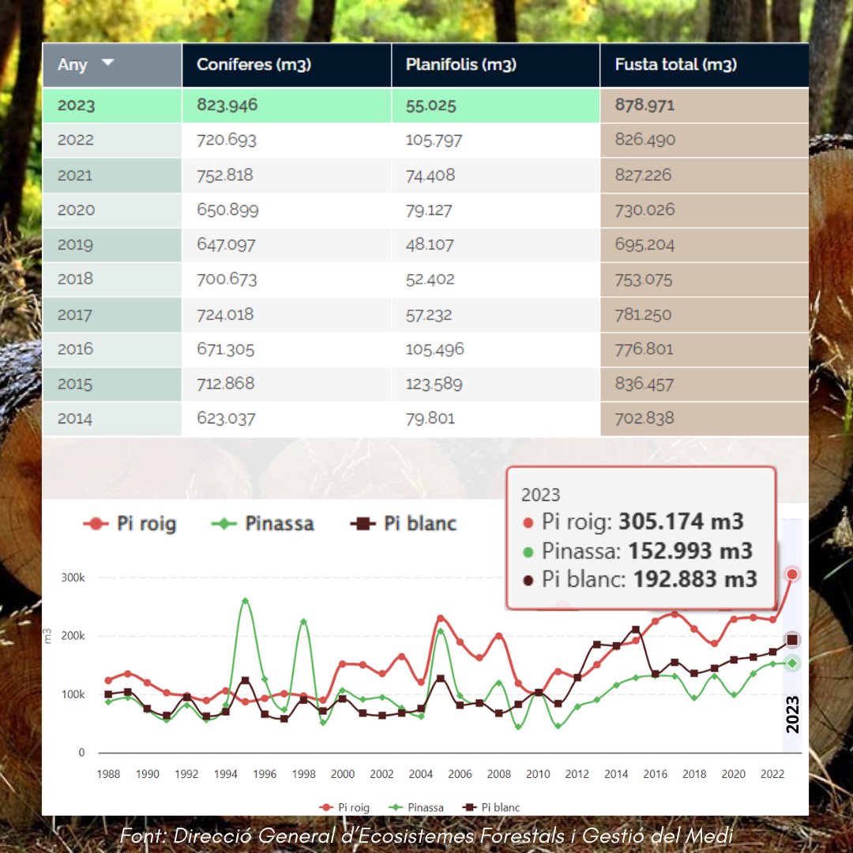Expand sorting options via Any header arrow
This screenshot has width=853, height=853.
pos(108,65)
